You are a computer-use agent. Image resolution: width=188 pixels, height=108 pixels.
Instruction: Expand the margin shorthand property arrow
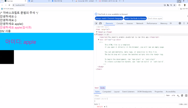[105, 107]
